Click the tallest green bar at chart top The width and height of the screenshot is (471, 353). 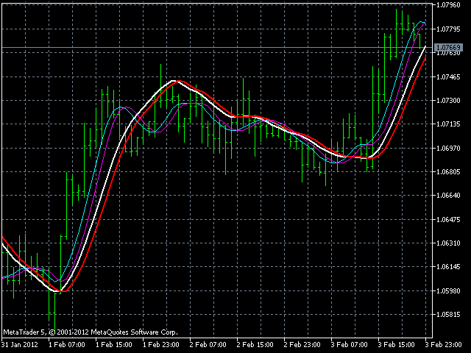[x=397, y=29]
